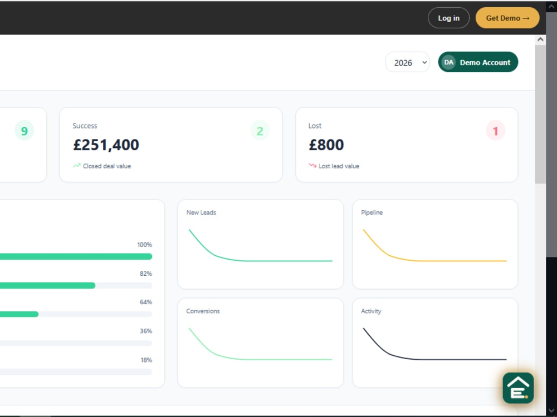This screenshot has height=417, width=557.
Task: Open the Get Demo page
Action: pos(507,18)
